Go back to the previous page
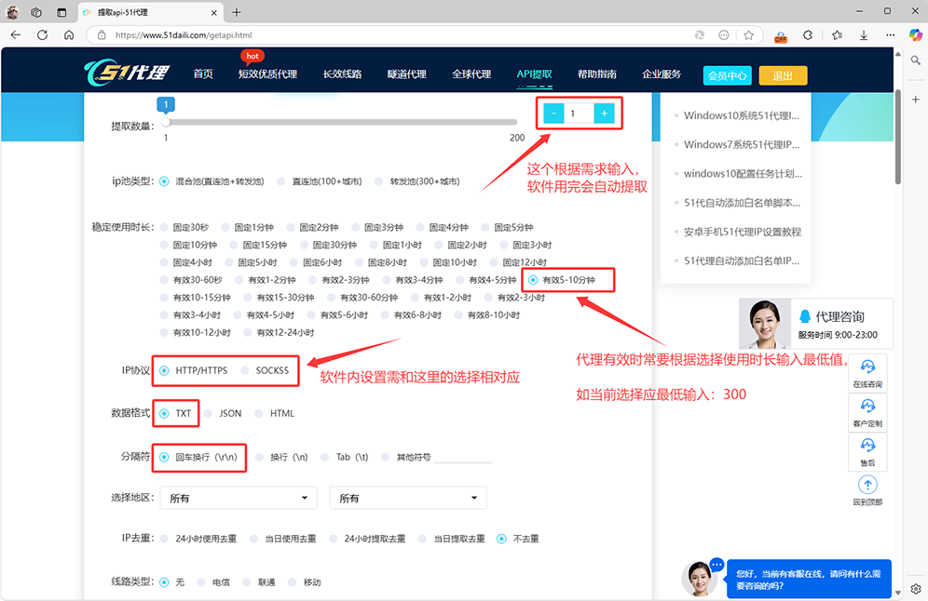928x601 pixels. [16, 34]
